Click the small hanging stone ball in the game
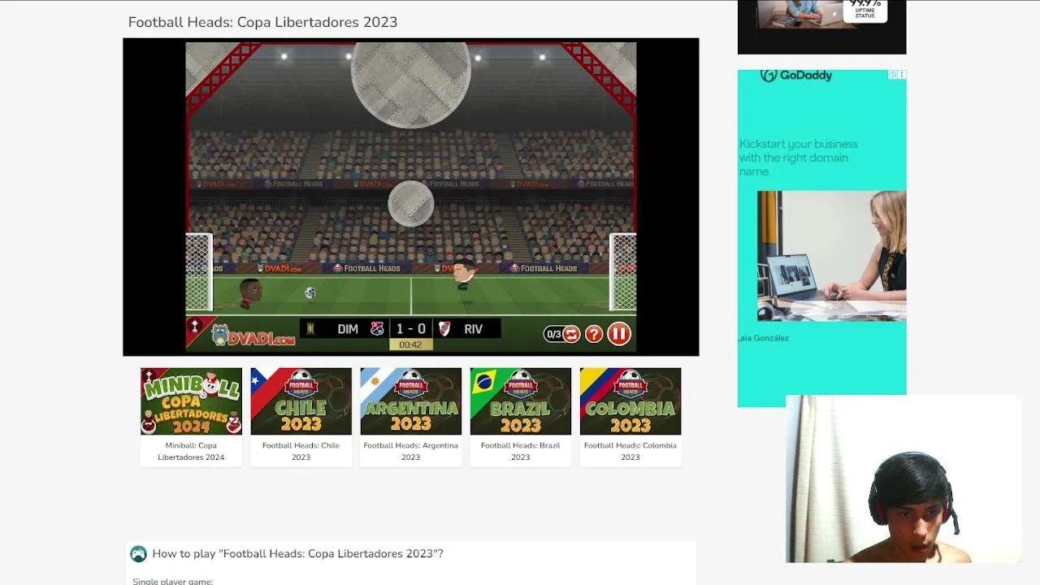Image resolution: width=1040 pixels, height=585 pixels. click(x=410, y=203)
